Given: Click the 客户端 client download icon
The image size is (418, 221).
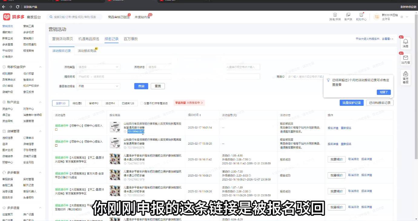Looking at the screenshot, I should [x=348, y=17].
